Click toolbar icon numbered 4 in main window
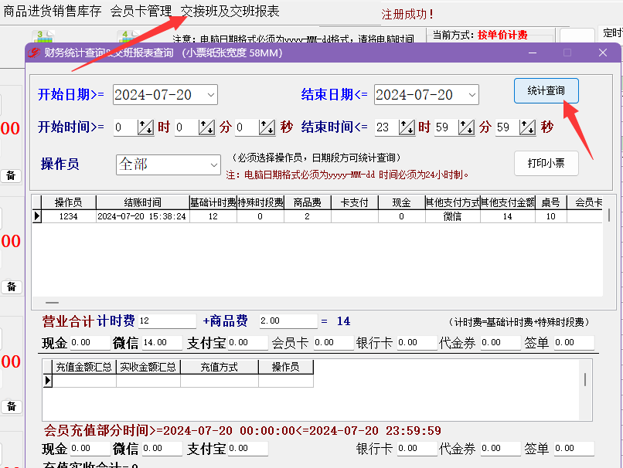The height and width of the screenshot is (468, 623). tap(128, 36)
